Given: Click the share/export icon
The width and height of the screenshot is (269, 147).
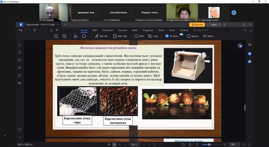Looking at the screenshot, I should [x=51, y=30].
